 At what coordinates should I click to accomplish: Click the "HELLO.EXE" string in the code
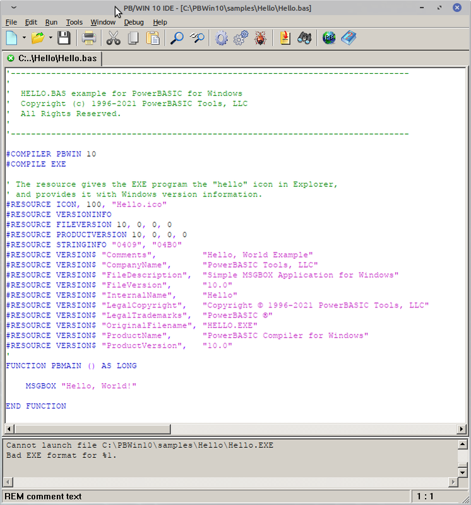tap(230, 325)
